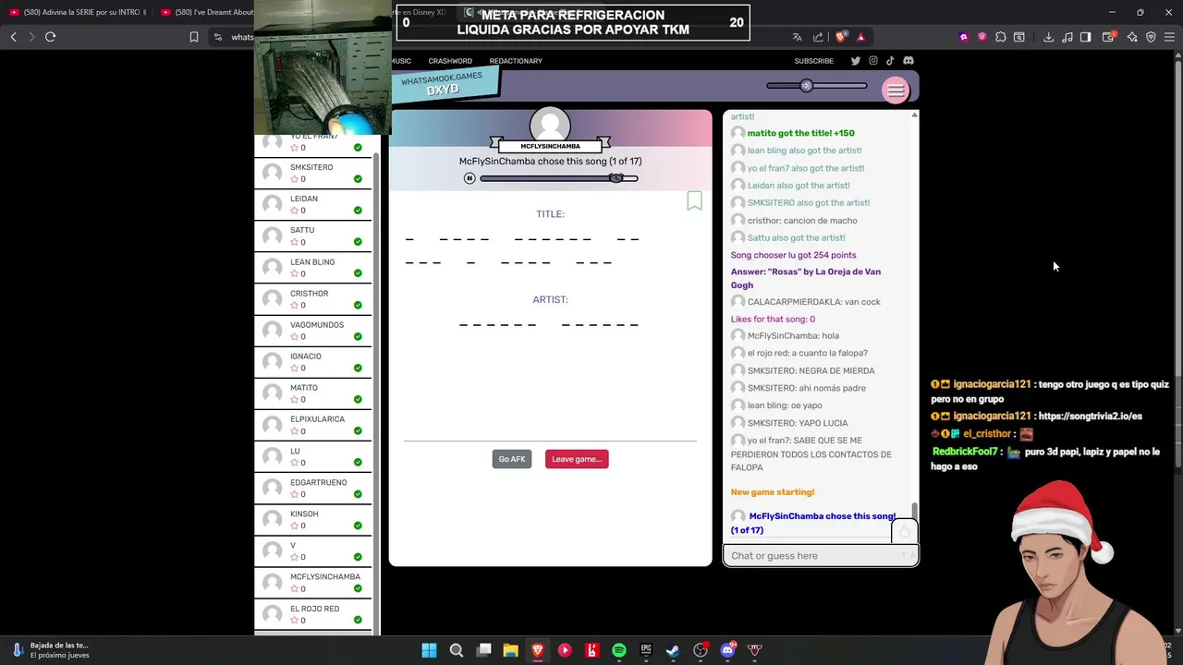Focus the 'Chat or guess here' input
This screenshot has width=1183, height=665.
821,555
